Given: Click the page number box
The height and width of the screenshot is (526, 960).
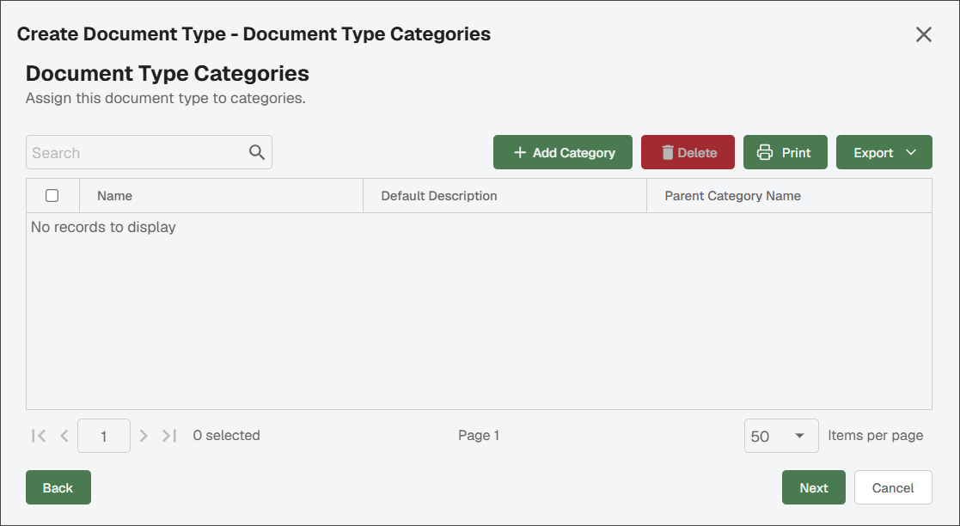Looking at the screenshot, I should coord(103,436).
